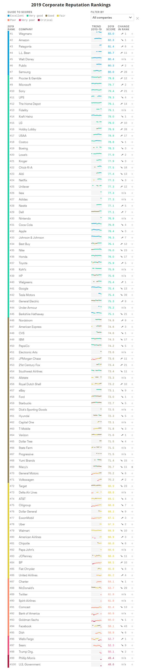The image size is (142, 672).
Task: Click Google's trend sparkline
Action: (96, 288)
